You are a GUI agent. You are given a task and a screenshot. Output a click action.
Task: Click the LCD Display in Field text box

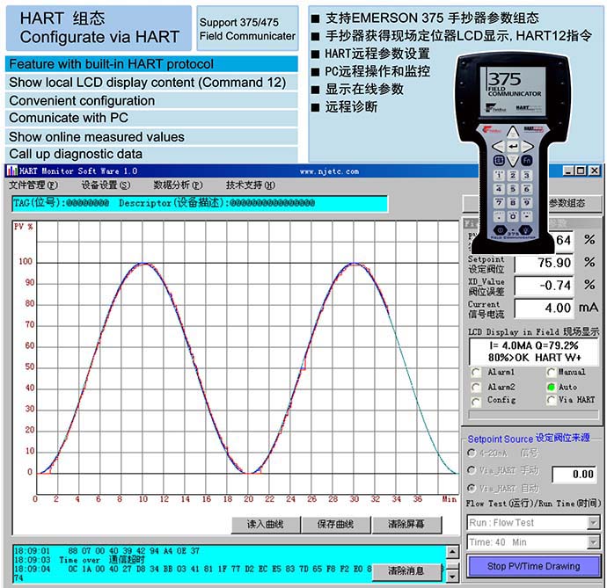[533, 352]
